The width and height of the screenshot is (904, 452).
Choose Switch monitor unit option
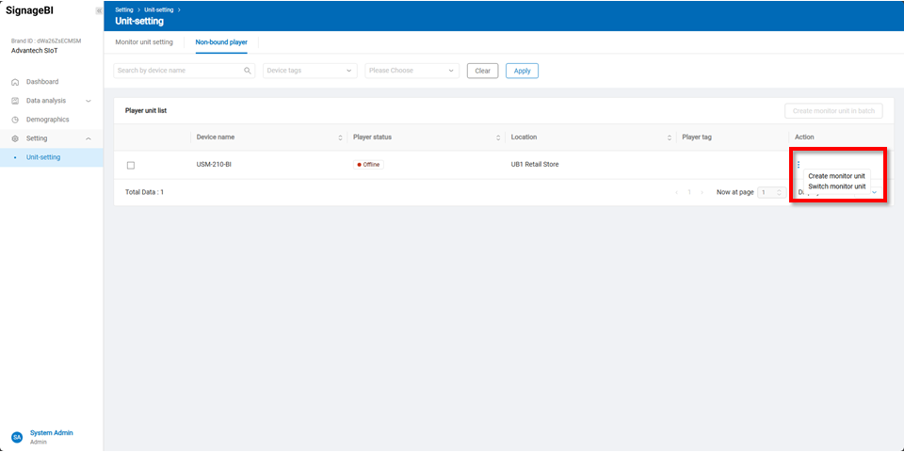836,186
